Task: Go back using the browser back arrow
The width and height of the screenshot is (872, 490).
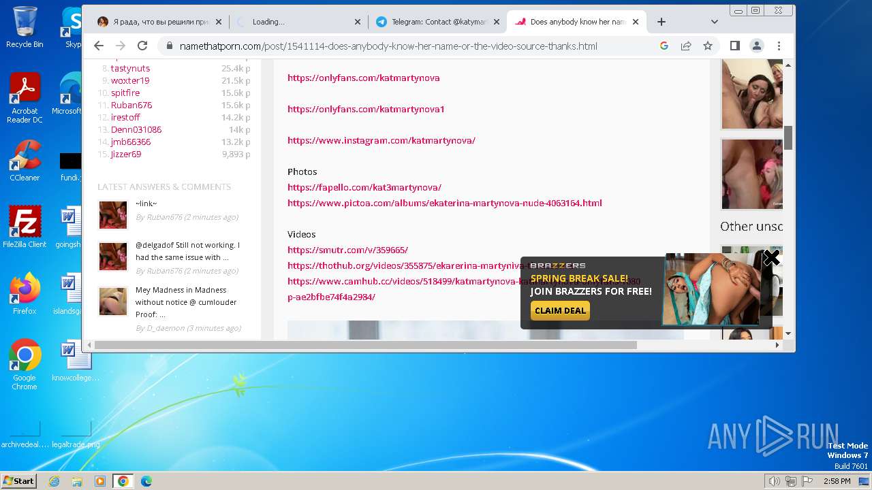Action: (x=99, y=46)
